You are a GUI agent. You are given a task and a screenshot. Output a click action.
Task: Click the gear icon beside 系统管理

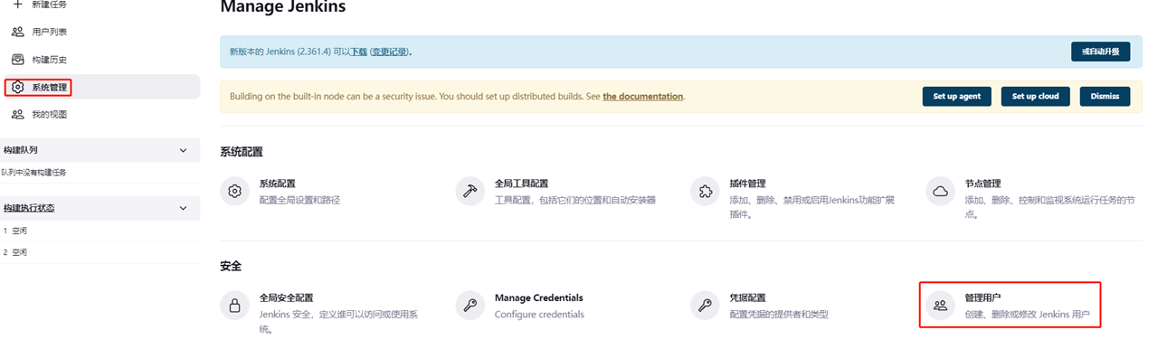pos(17,87)
